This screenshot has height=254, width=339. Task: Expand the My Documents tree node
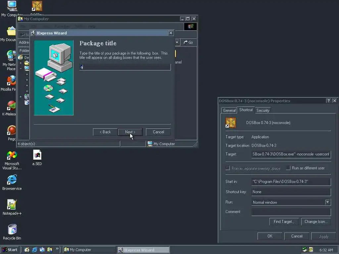(x=21, y=63)
